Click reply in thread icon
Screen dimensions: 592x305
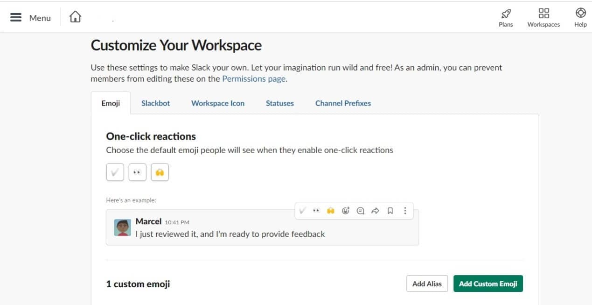360,211
